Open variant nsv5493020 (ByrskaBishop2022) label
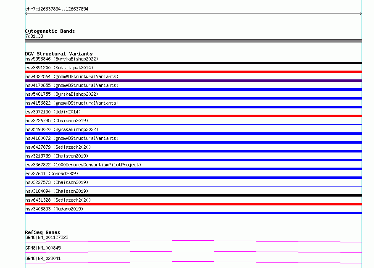Image resolution: width=374 pixels, height=268 pixels. click(x=62, y=129)
